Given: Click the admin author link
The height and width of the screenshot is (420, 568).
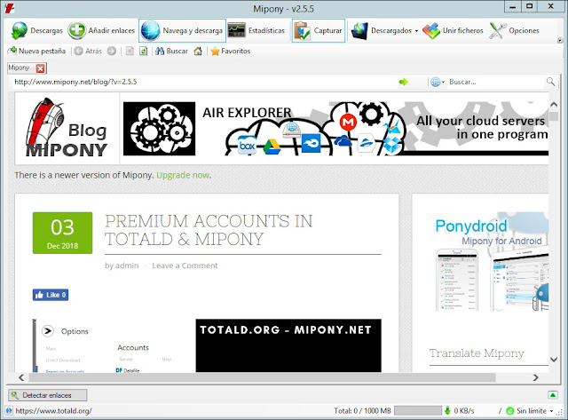Looking at the screenshot, I should pyautogui.click(x=126, y=265).
